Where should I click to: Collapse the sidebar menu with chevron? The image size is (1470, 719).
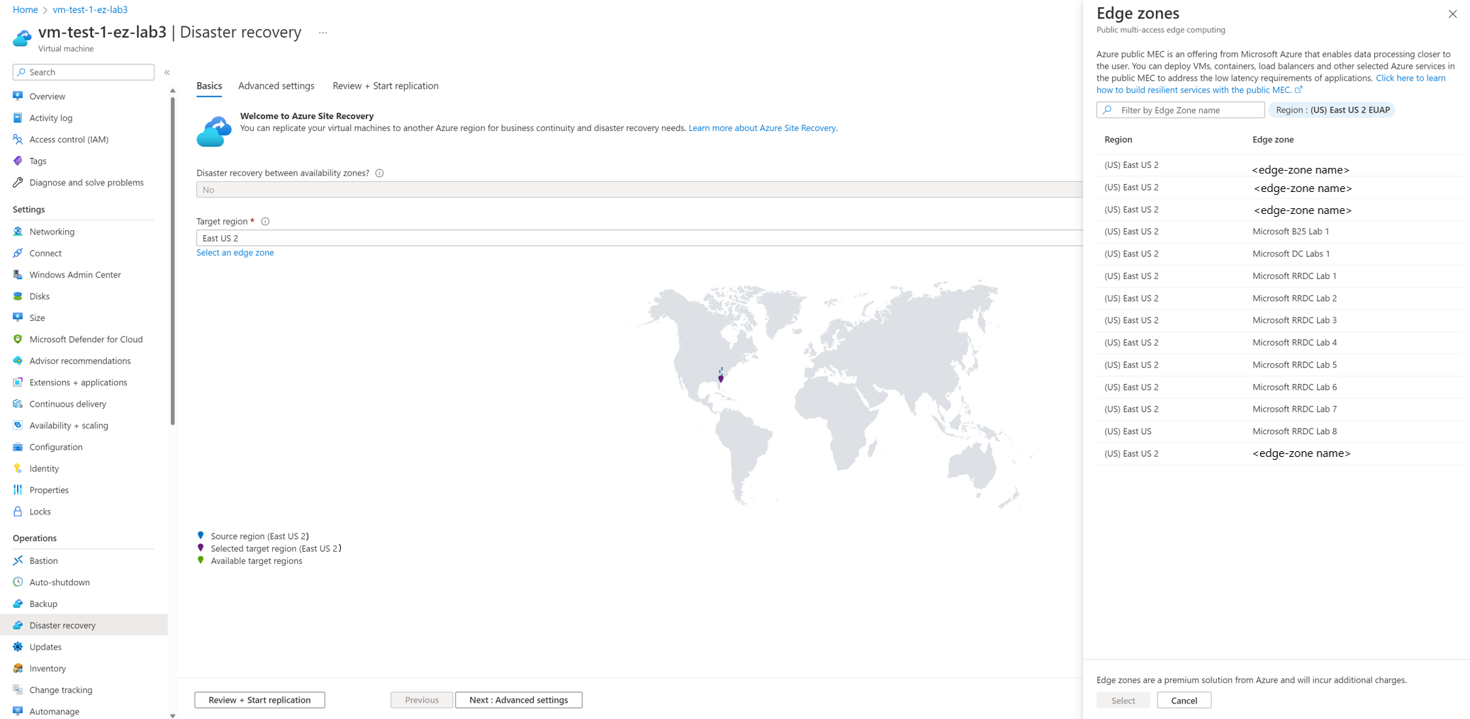pos(167,72)
